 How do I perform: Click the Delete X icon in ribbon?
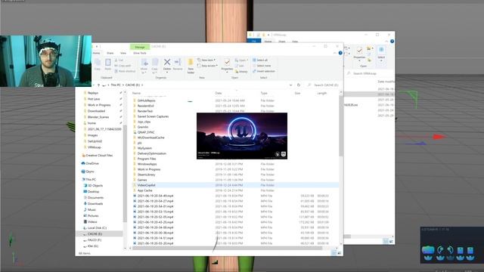167,62
